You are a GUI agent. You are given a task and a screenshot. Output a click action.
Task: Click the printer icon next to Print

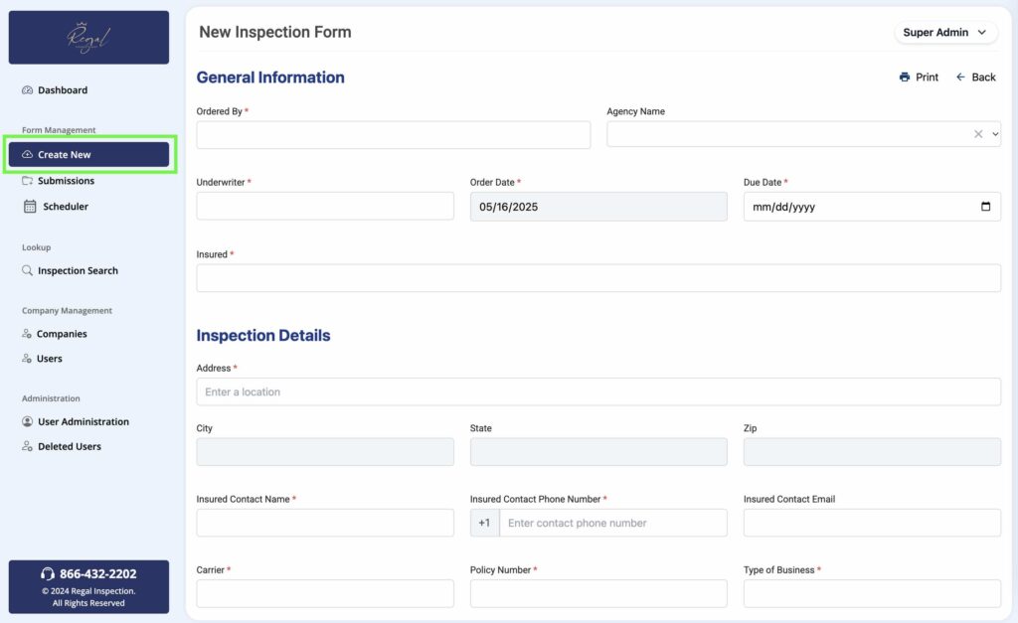(905, 78)
